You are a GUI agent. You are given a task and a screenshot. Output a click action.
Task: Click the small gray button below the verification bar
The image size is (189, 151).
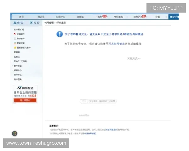coord(84,115)
